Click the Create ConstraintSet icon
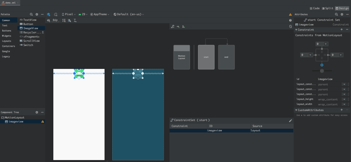The height and width of the screenshot is (162, 351). point(173,26)
